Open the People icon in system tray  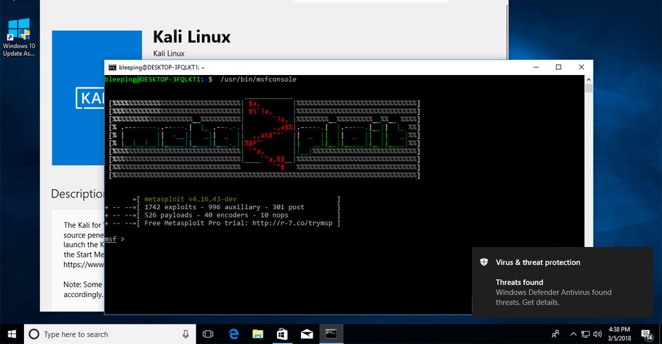(556, 334)
